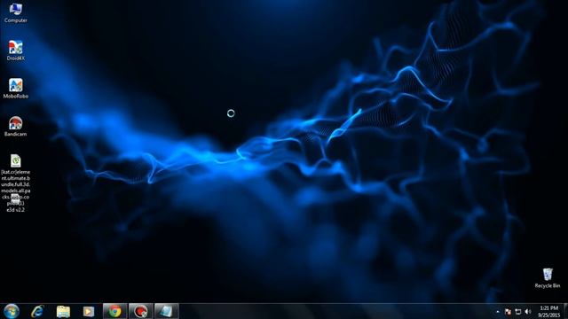
Task: Select the kat.cr element torrent file icon
Action: (16, 161)
